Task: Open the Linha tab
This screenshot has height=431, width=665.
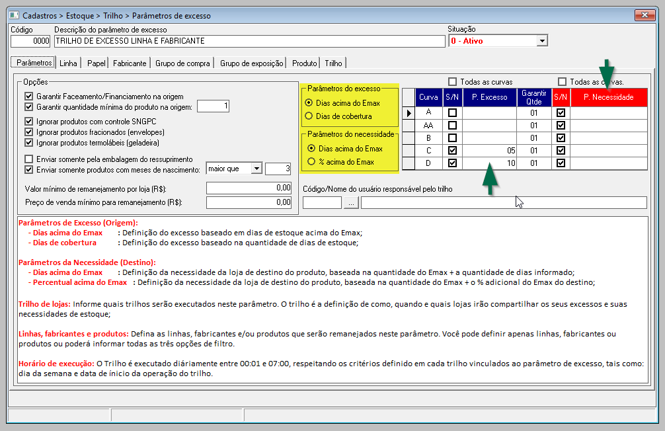Action: tap(68, 63)
